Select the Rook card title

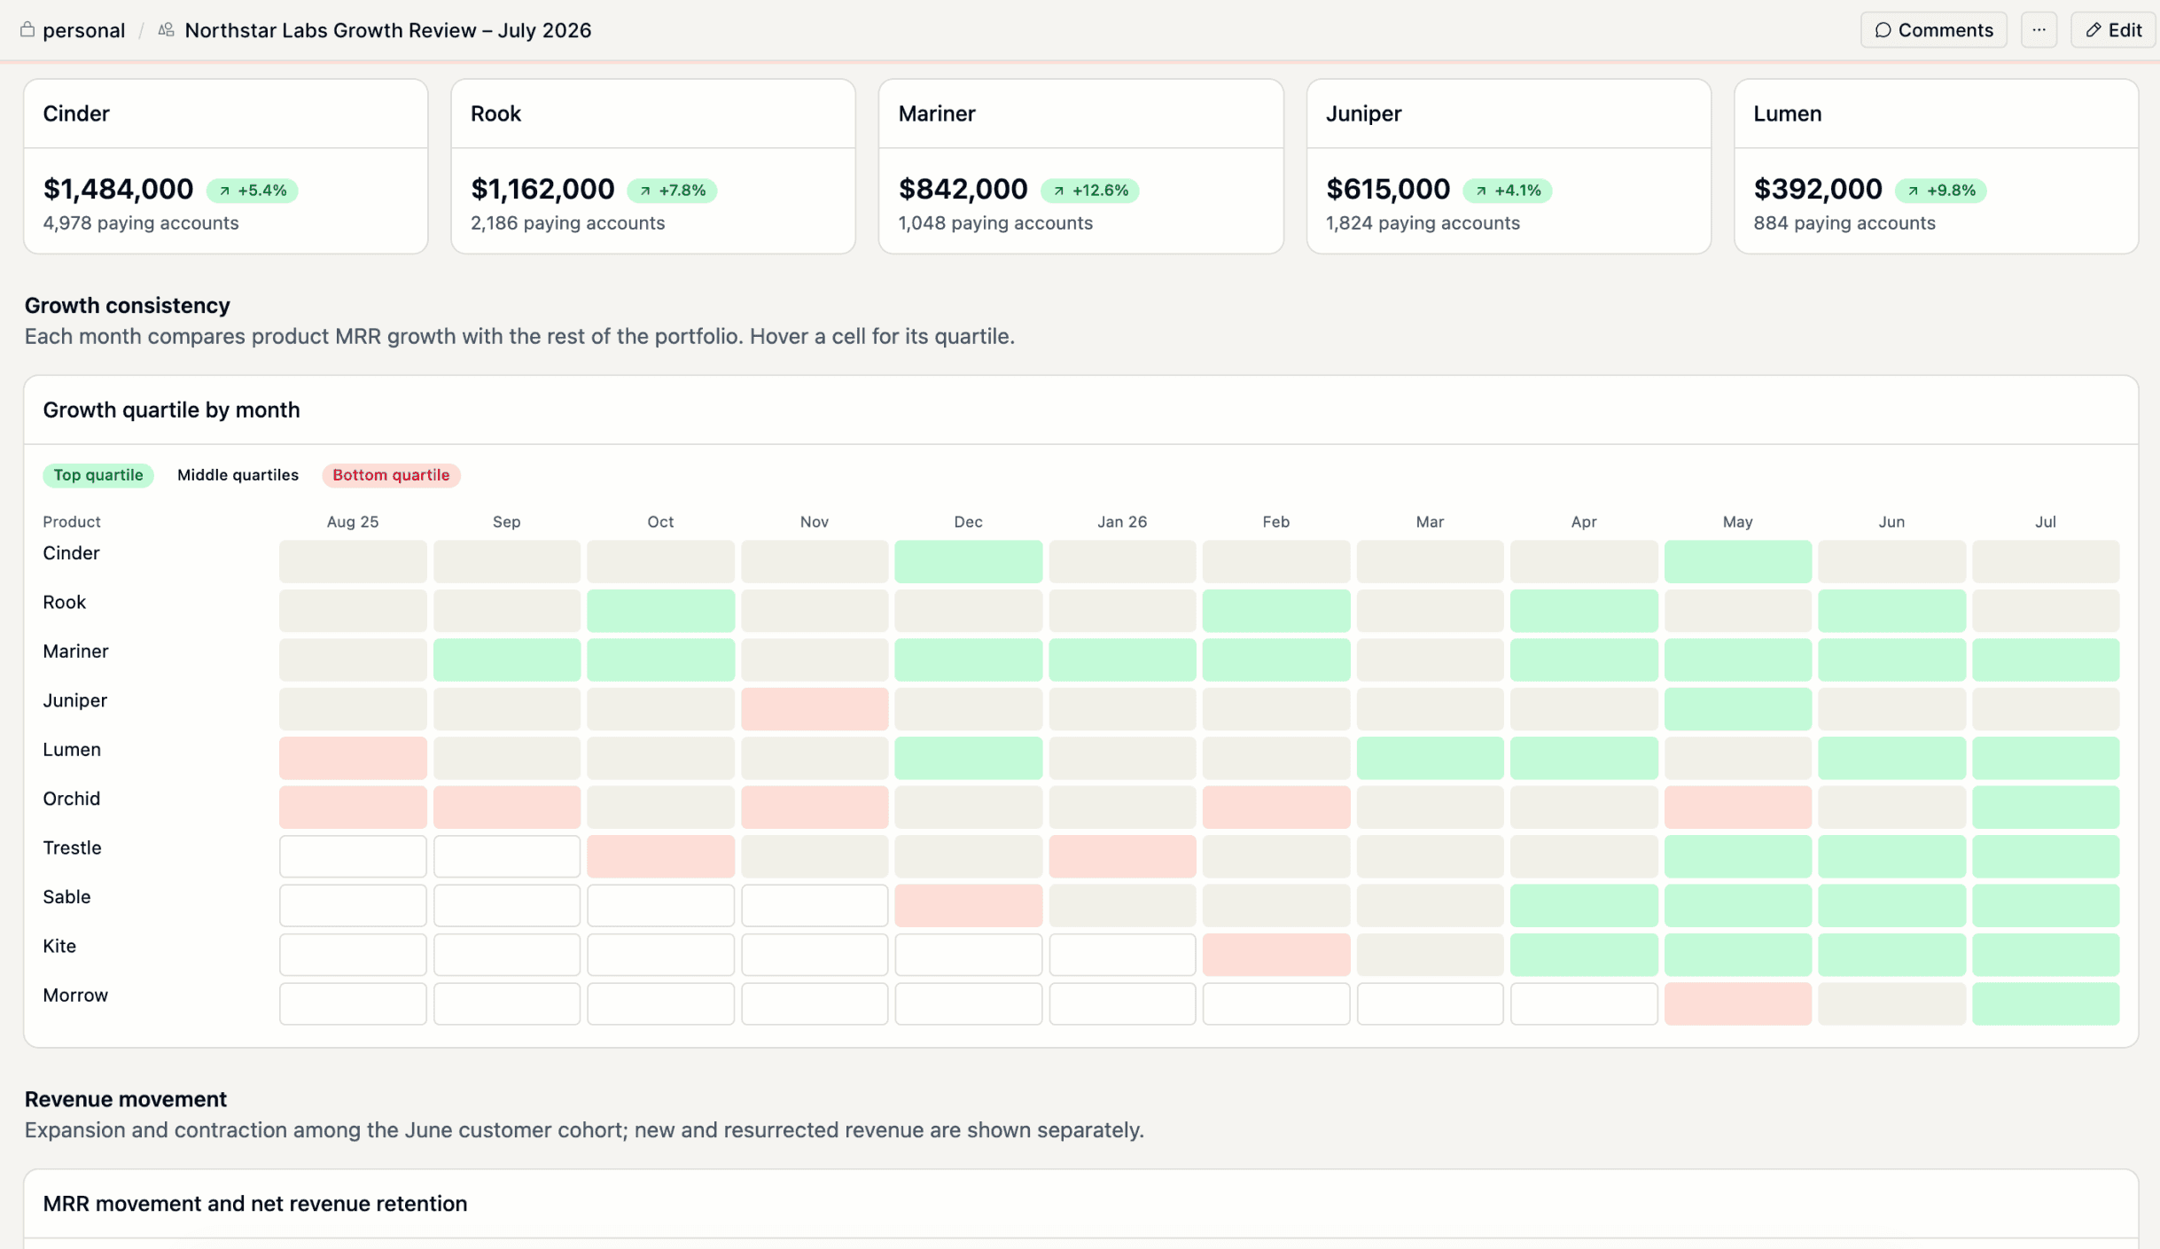pos(495,113)
